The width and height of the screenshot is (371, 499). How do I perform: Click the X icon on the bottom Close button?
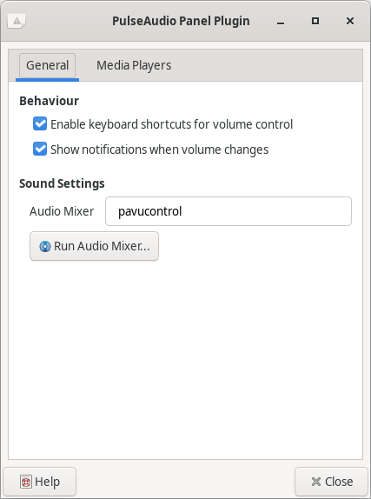coord(316,482)
